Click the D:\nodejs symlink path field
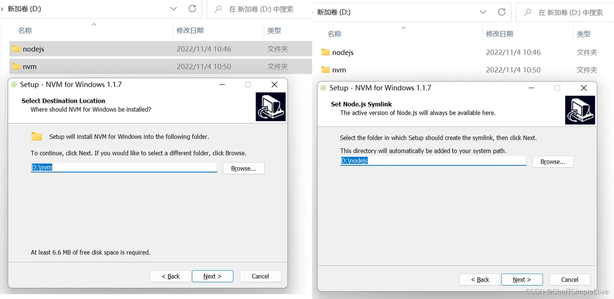 (x=433, y=161)
